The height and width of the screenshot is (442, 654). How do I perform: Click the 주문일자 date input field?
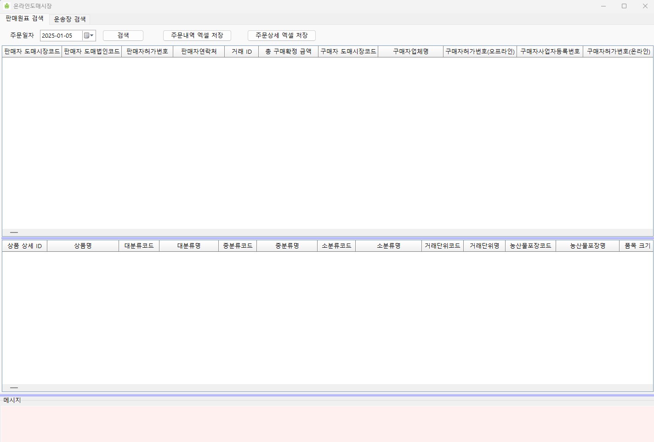point(61,35)
